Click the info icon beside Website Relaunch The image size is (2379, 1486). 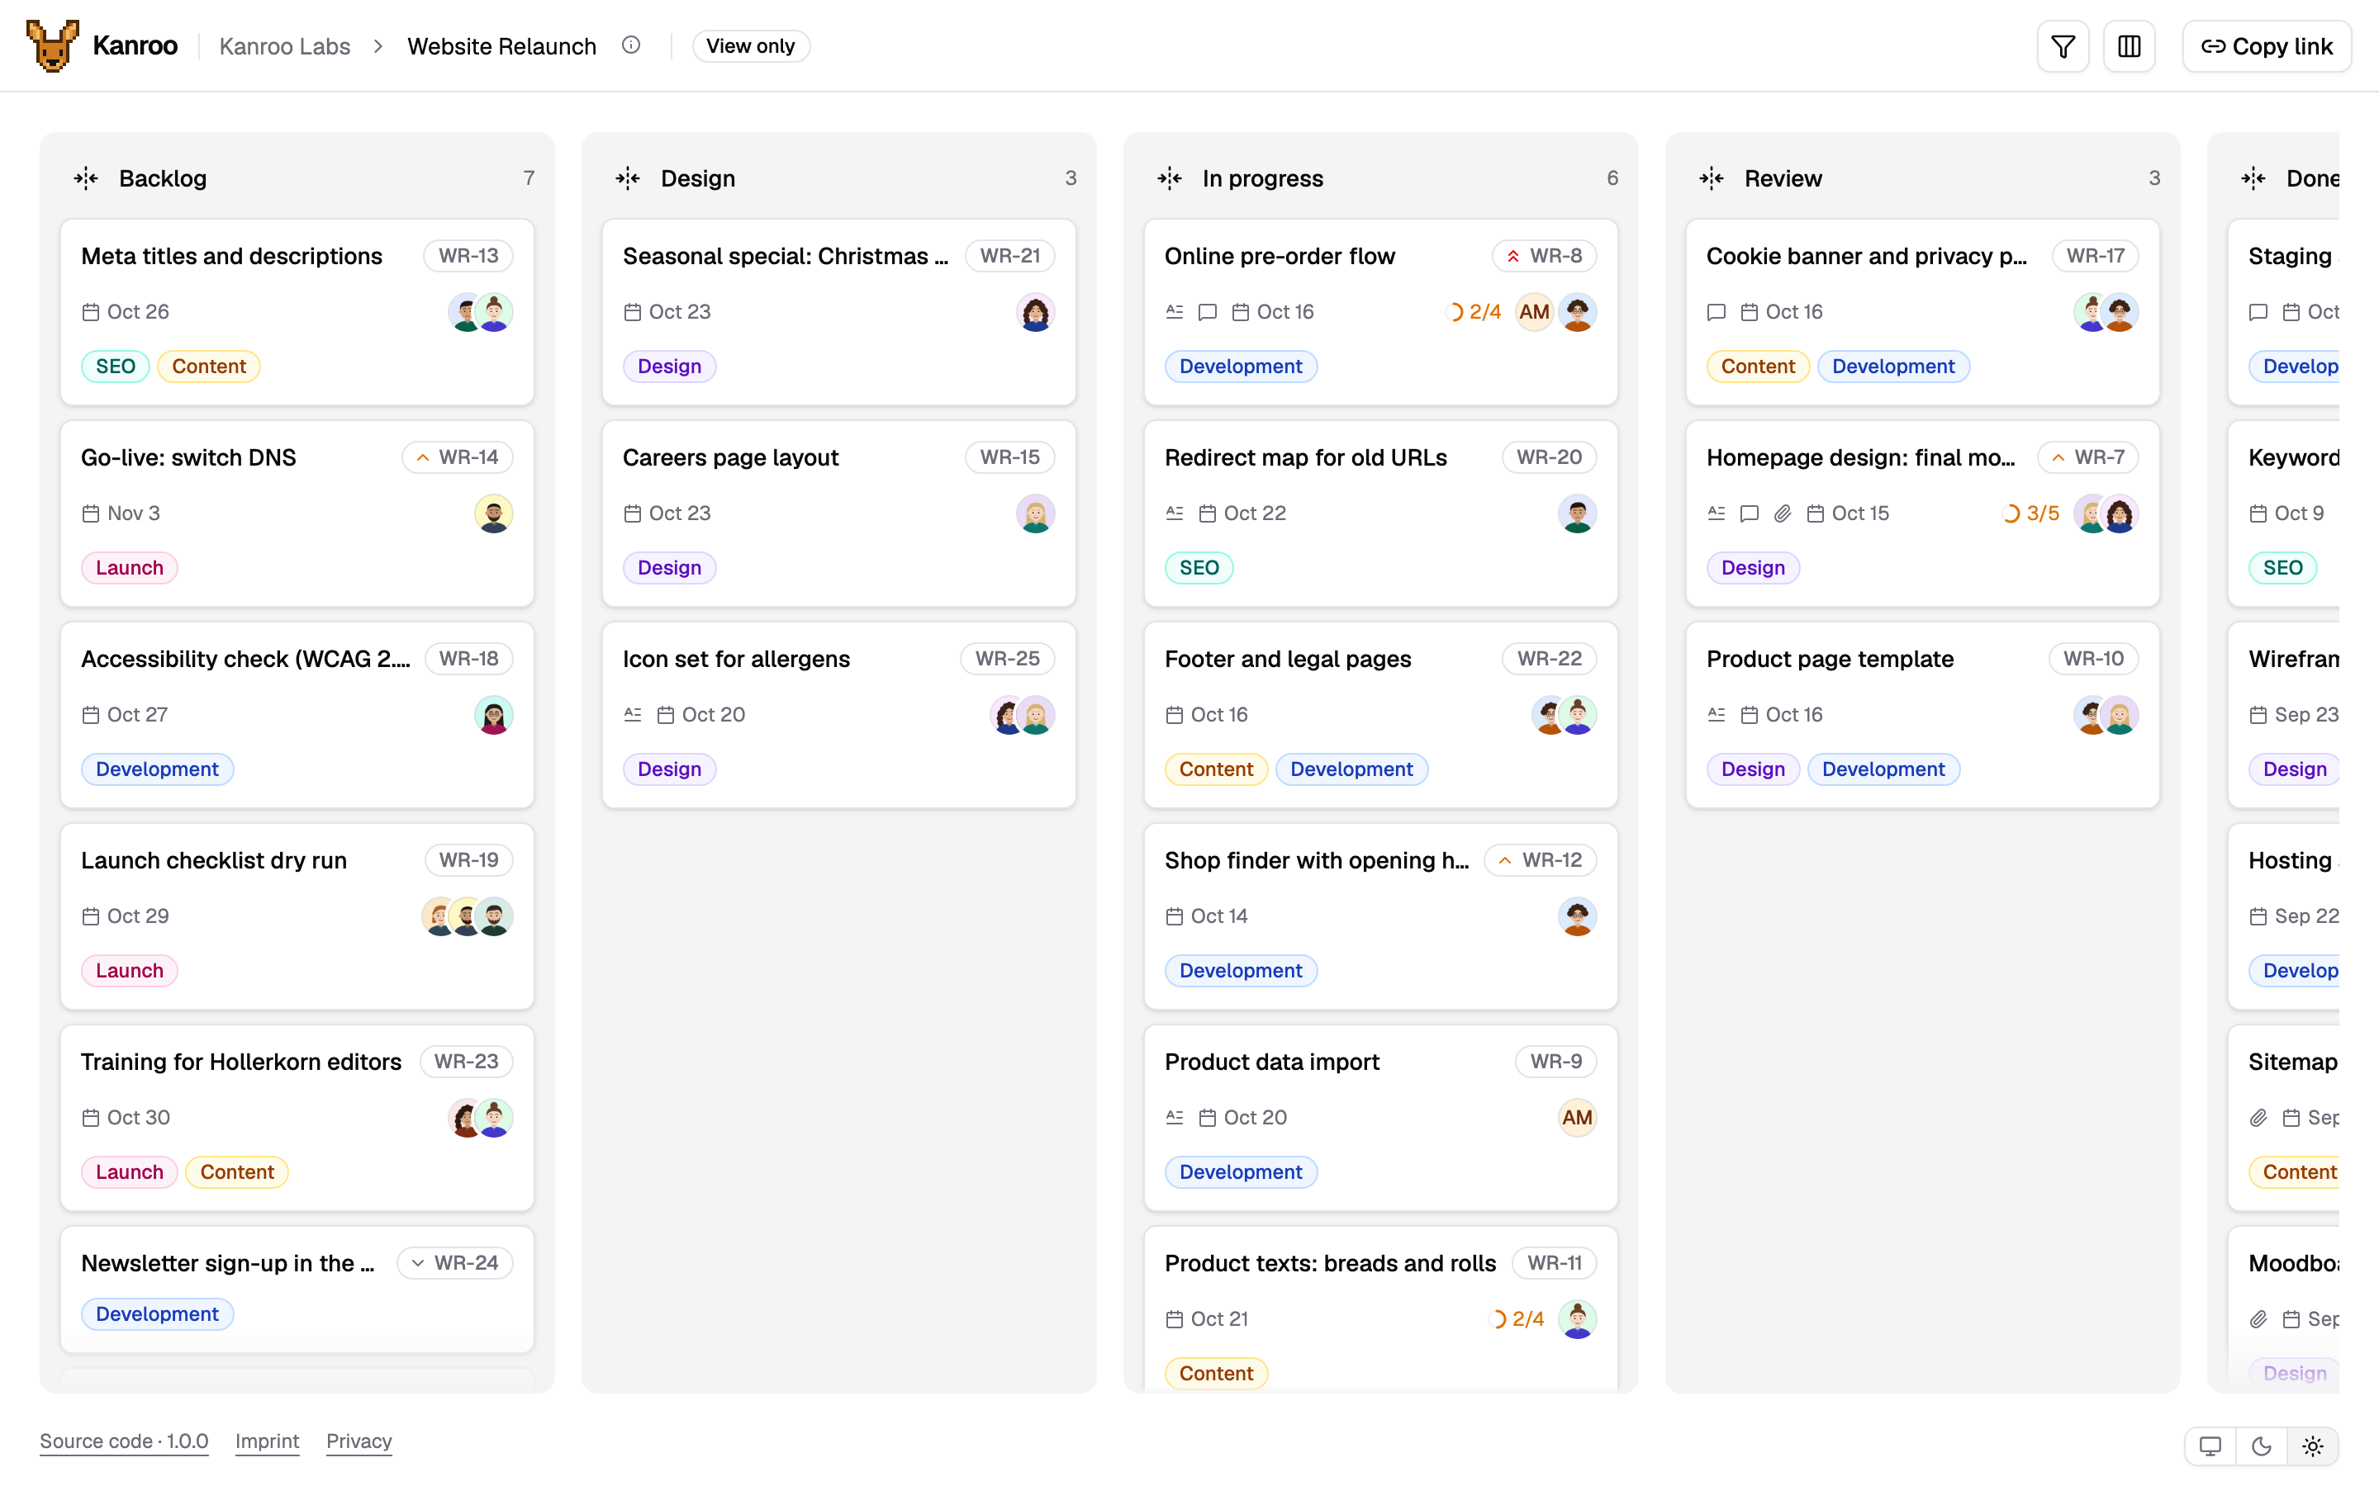pos(631,45)
